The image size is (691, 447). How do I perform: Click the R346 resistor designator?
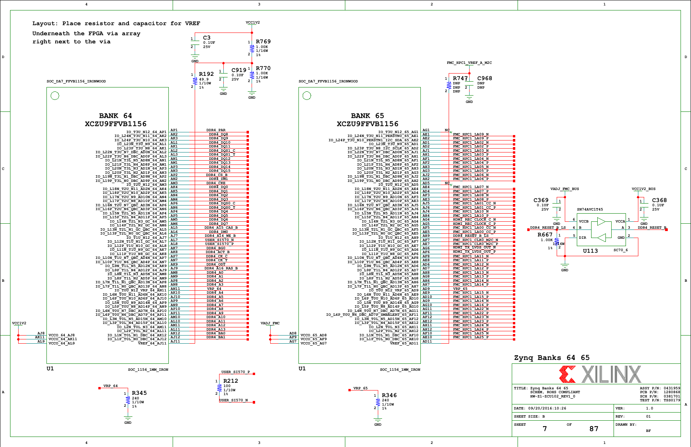tap(389, 396)
